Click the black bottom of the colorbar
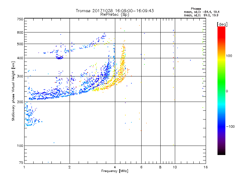The image size is (242, 182). pos(221,153)
